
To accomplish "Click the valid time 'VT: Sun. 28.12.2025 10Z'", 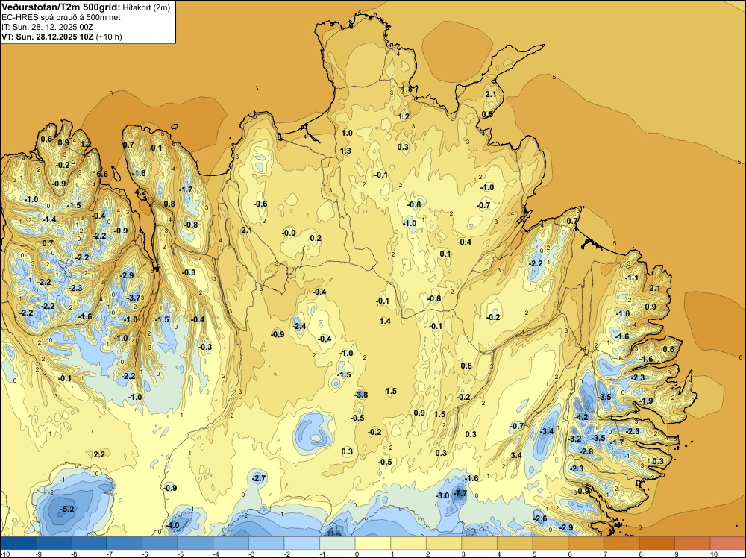I will (x=48, y=37).
